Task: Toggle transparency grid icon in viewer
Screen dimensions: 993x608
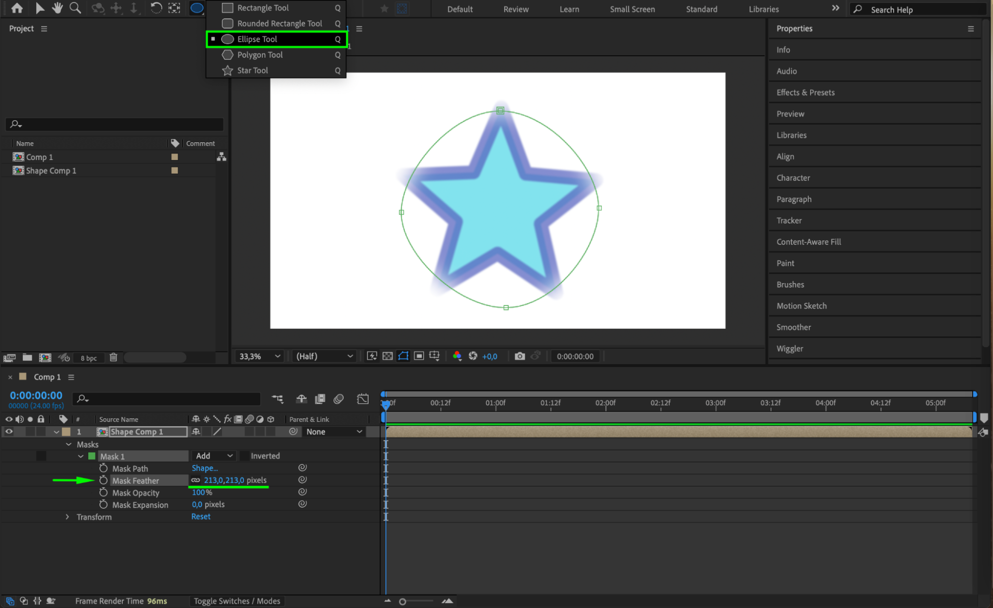Action: tap(387, 356)
